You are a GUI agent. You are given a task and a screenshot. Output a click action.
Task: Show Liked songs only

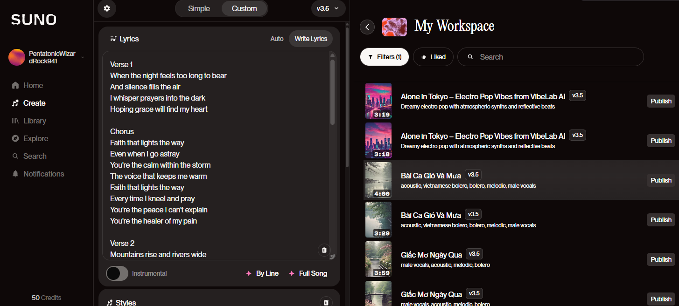433,57
